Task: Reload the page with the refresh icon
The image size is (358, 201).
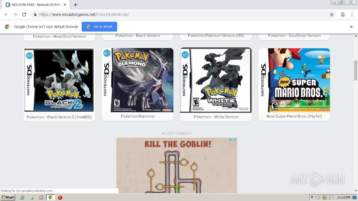Action: [x=24, y=15]
